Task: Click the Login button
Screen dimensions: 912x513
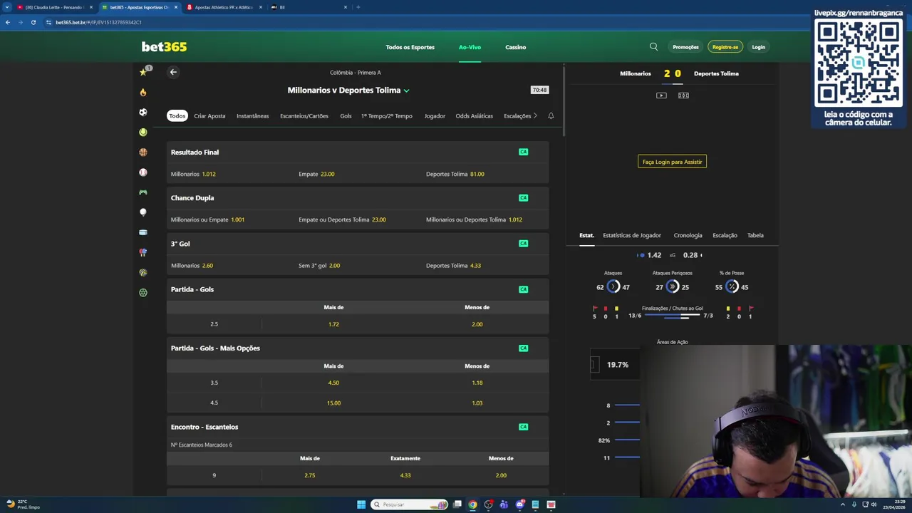Action: click(758, 47)
